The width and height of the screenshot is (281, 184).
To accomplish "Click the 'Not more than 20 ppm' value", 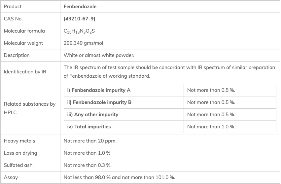I will click(90, 141).
